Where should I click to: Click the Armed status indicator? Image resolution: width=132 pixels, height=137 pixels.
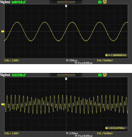(x=17, y=75)
